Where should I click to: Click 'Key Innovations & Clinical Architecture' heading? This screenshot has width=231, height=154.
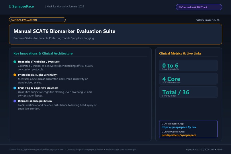(x=43, y=54)
